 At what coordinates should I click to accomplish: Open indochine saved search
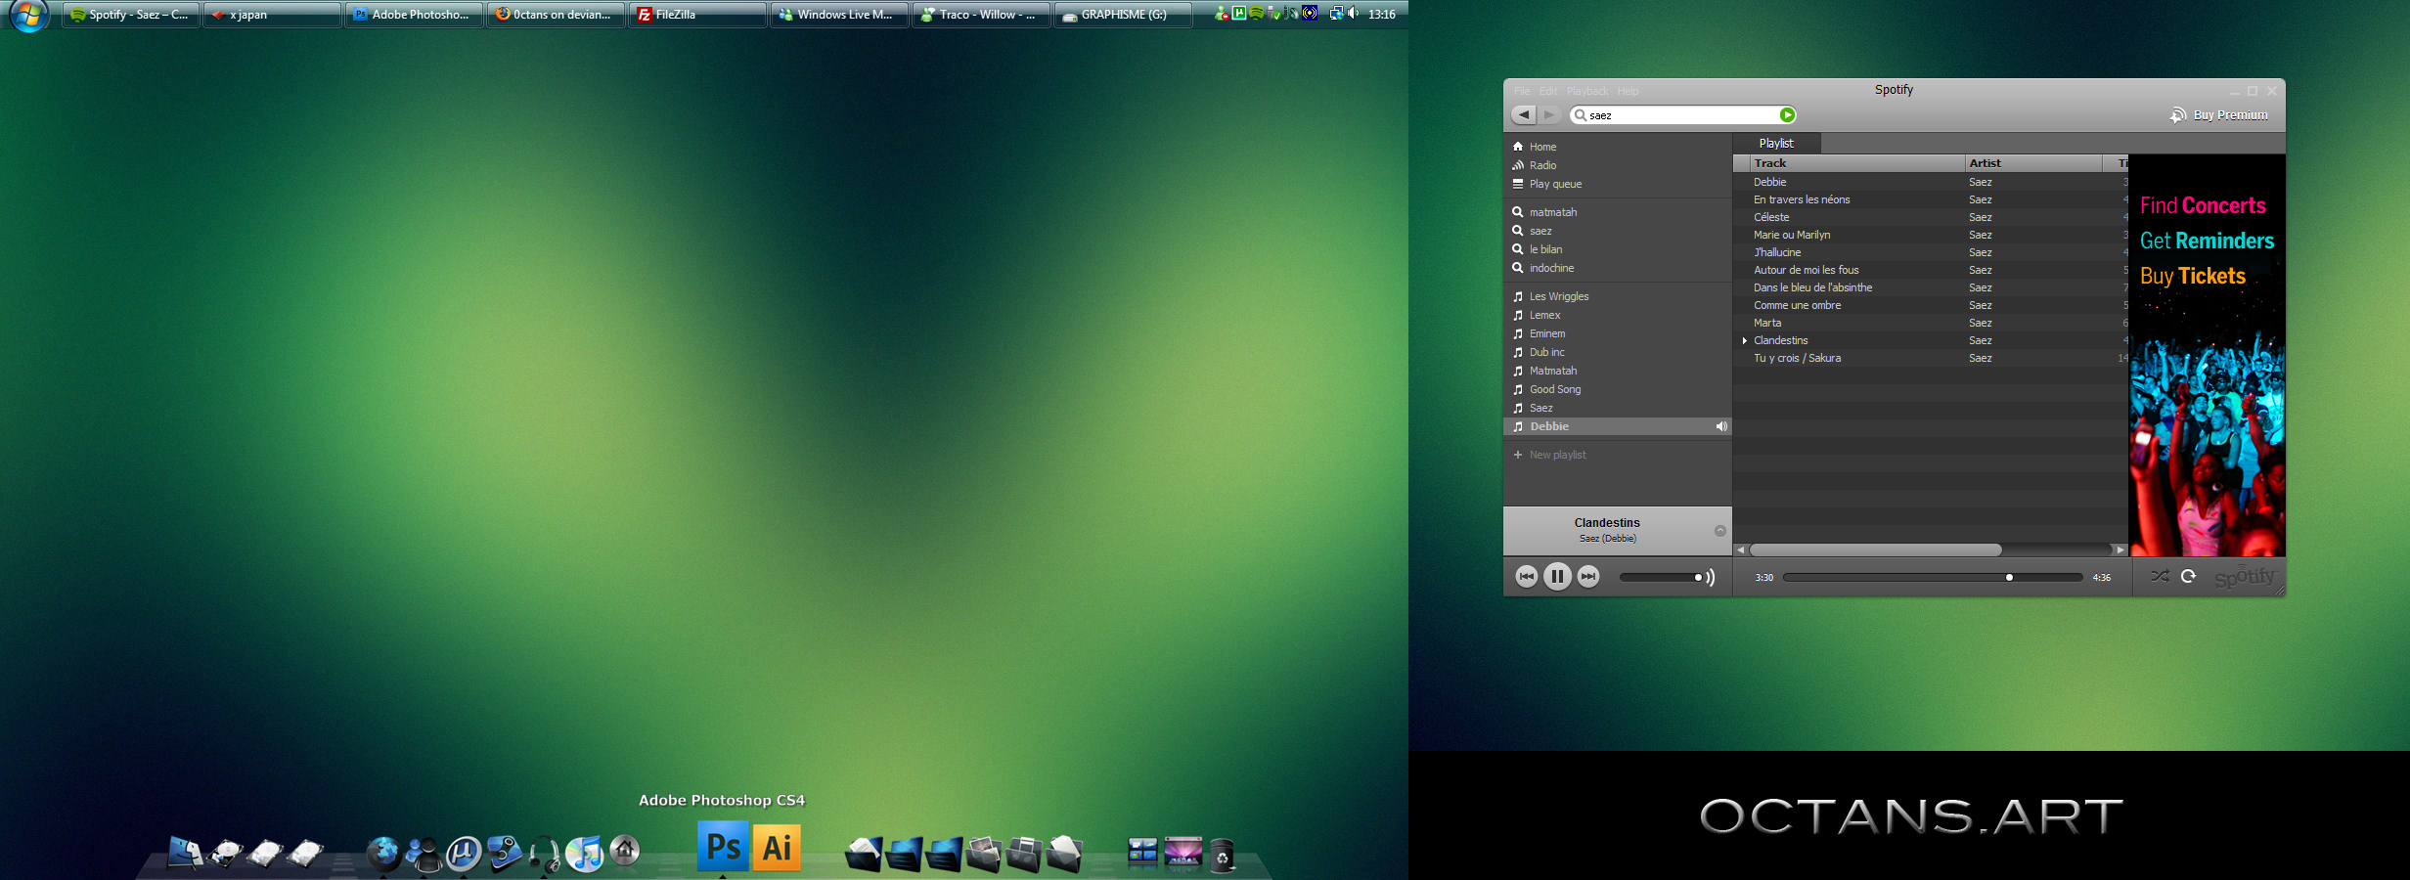click(1551, 268)
